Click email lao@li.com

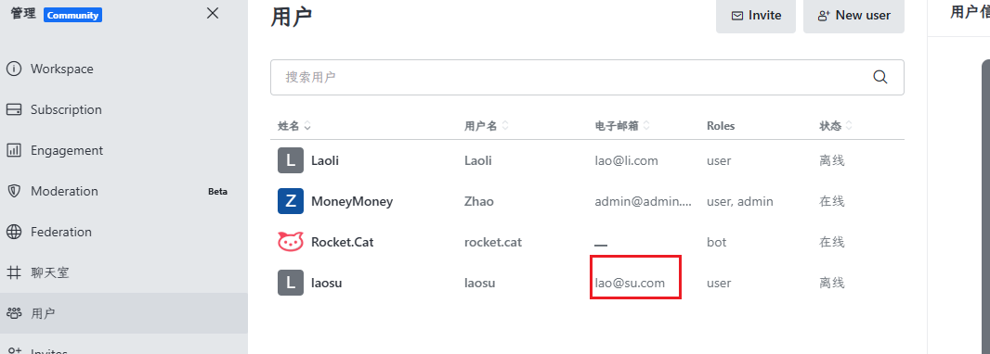(x=626, y=160)
